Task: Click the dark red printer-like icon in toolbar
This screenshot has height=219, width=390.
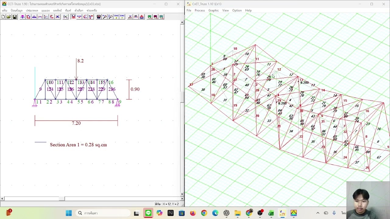Action: (x=155, y=17)
